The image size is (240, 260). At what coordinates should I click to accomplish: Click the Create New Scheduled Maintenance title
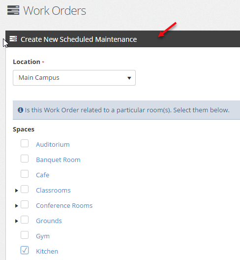tap(79, 39)
